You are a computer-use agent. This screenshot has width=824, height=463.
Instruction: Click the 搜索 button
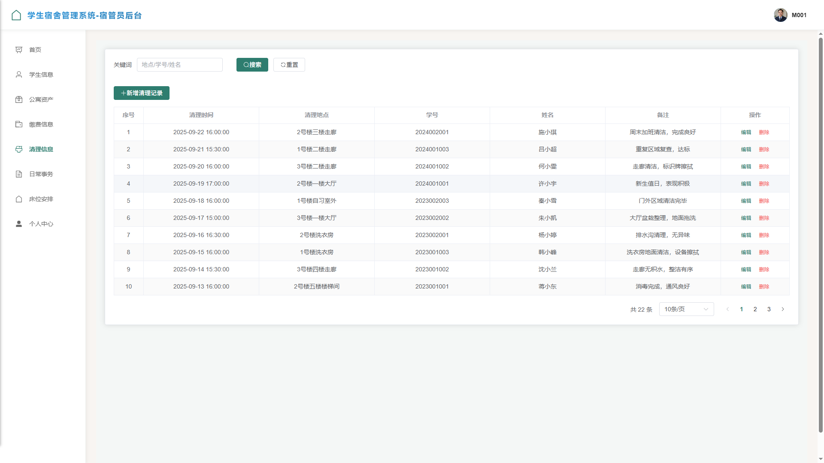(x=252, y=65)
